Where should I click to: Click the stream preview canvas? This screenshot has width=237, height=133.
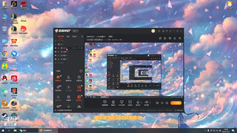click(134, 71)
